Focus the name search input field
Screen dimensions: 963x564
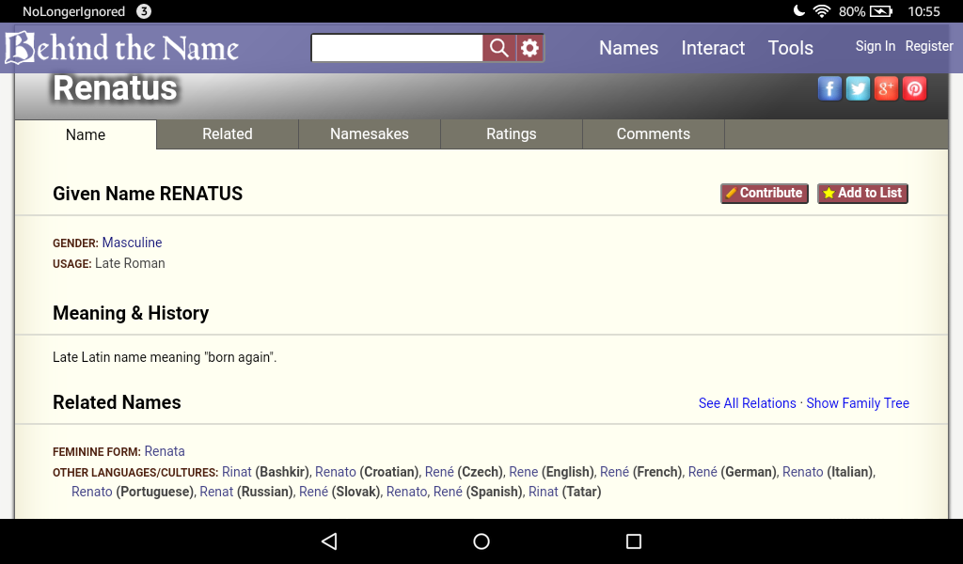click(397, 48)
